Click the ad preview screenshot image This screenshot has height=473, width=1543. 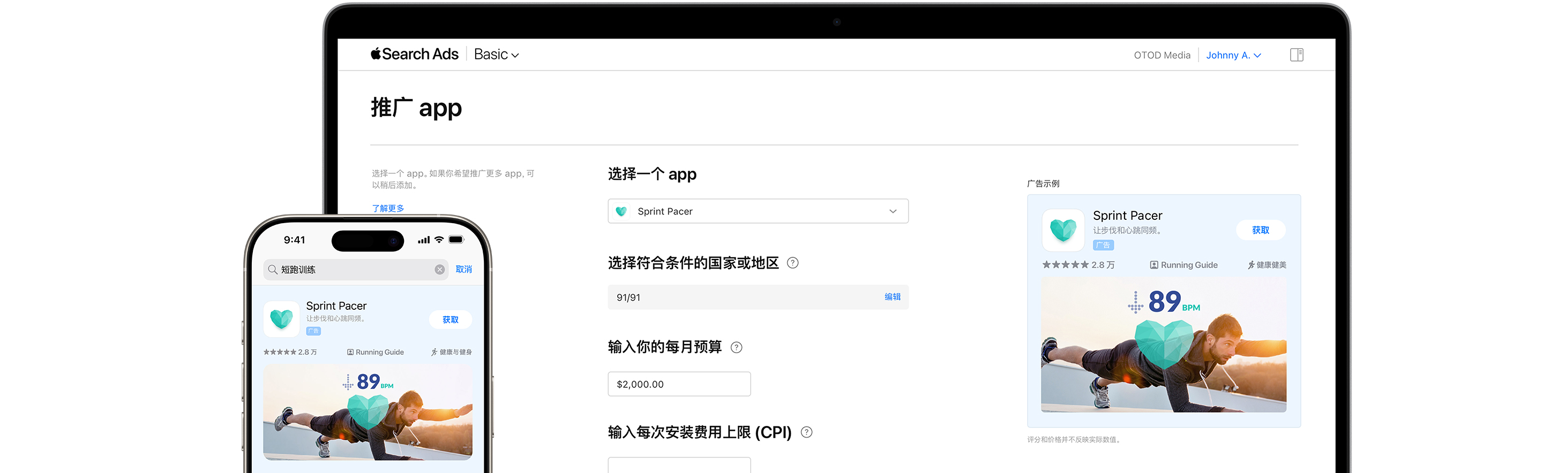[1163, 345]
